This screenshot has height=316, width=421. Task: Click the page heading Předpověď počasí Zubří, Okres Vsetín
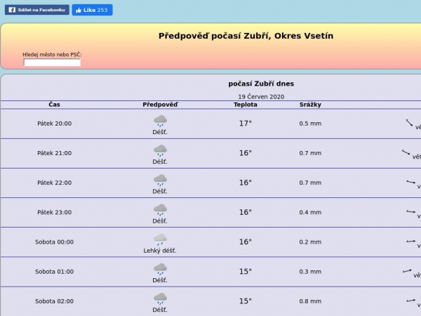(x=246, y=36)
